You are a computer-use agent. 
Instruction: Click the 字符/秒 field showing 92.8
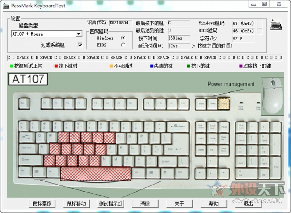pos(244,39)
